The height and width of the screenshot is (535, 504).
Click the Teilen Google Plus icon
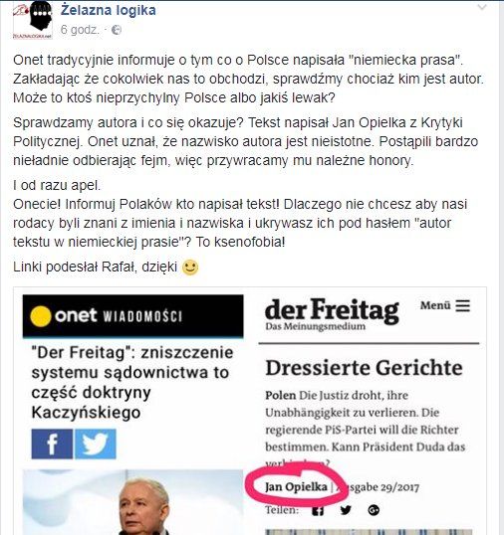click(x=374, y=510)
